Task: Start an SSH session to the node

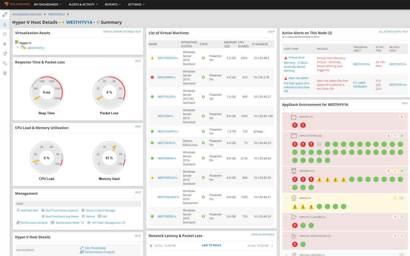Action: point(105,216)
